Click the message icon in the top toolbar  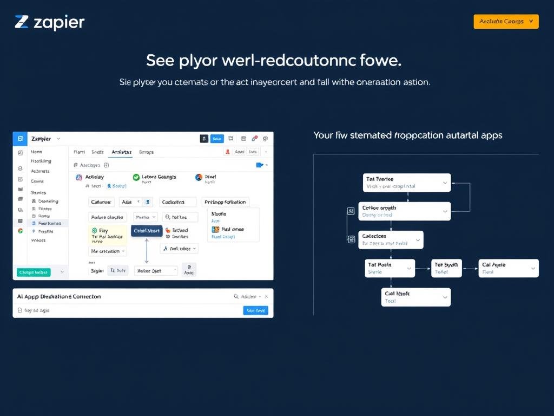[x=243, y=139]
